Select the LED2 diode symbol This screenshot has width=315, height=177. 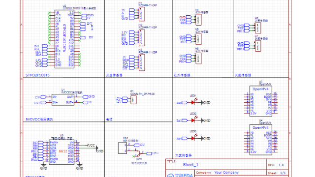(193, 120)
